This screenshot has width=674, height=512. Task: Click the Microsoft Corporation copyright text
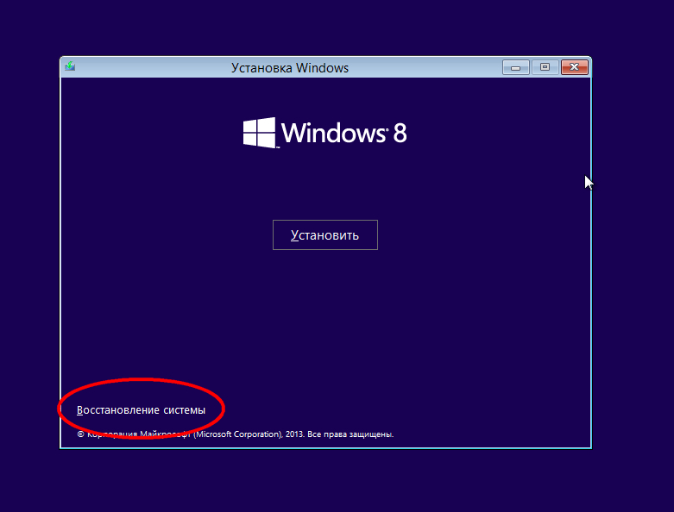click(235, 434)
